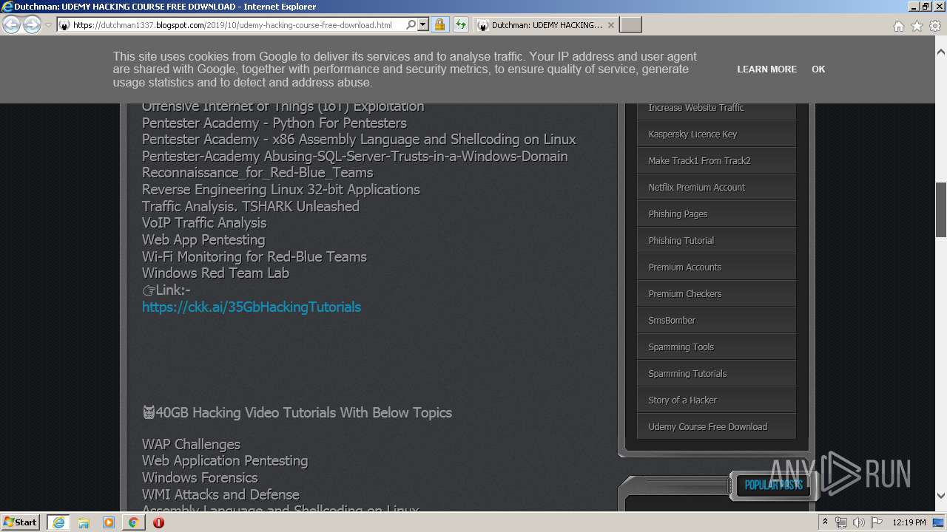This screenshot has height=532, width=947.
Task: Go forward with the browser Forward arrow
Action: 32,25
